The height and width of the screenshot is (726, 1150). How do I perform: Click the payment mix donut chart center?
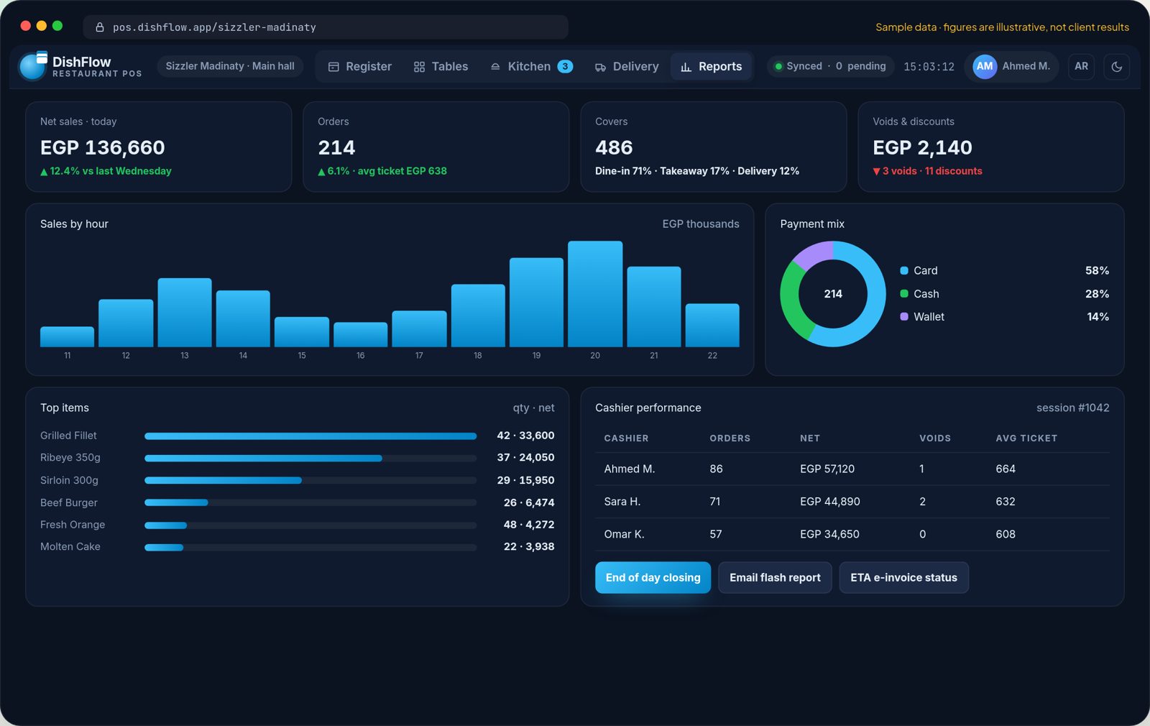point(833,294)
